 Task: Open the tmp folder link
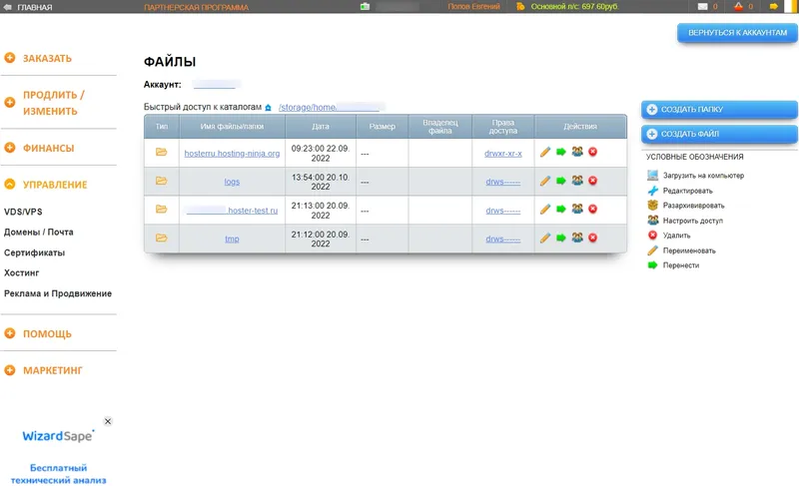[x=232, y=239]
